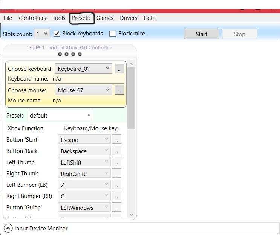The height and width of the screenshot is (235, 280).
Task: Click detect button for Right Thumb
Action: click(x=116, y=173)
